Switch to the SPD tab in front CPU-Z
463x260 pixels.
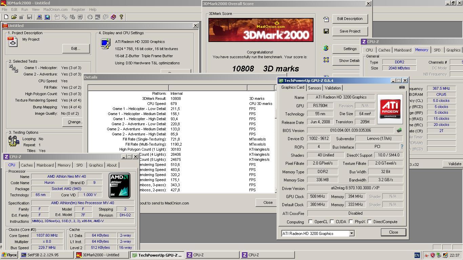pos(79,165)
